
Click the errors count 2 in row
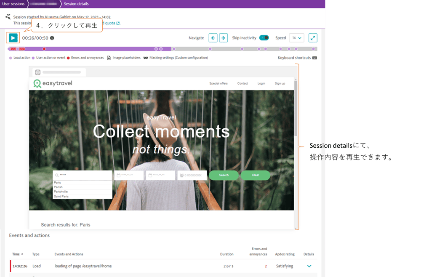266,266
